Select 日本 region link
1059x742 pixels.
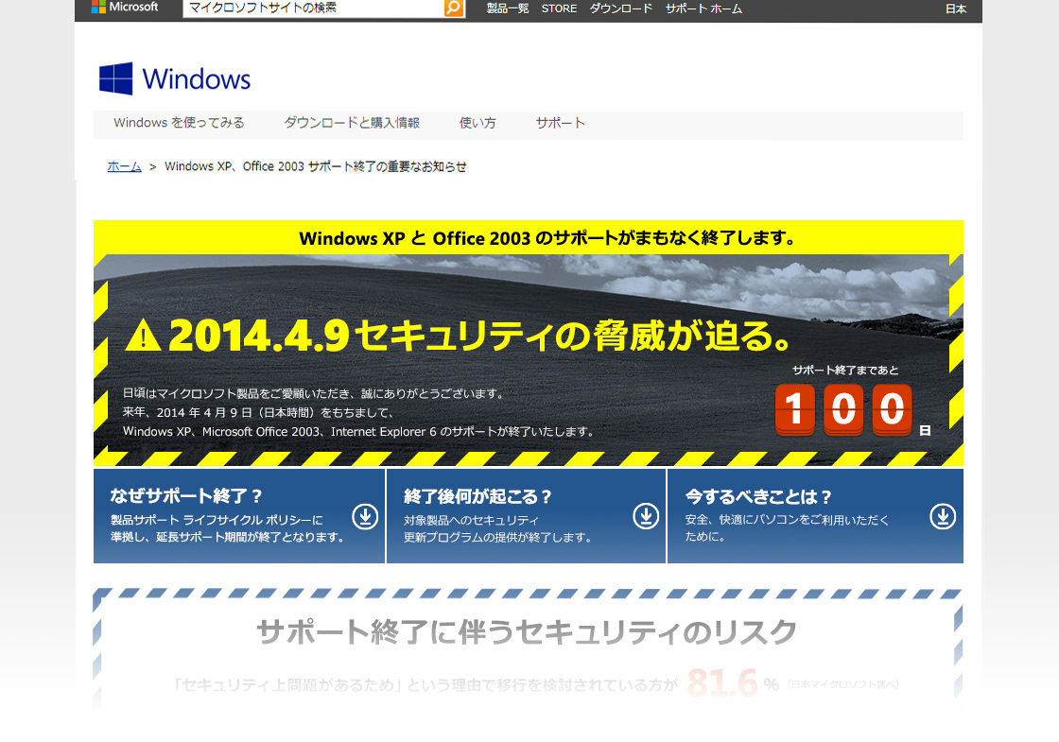[x=956, y=9]
